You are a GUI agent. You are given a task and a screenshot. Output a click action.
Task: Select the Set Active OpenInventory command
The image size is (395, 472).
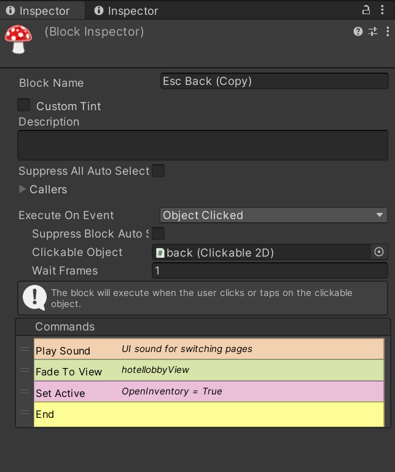pos(209,391)
